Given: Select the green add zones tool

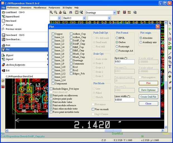Looking at the screenshot, I should point(170,48).
